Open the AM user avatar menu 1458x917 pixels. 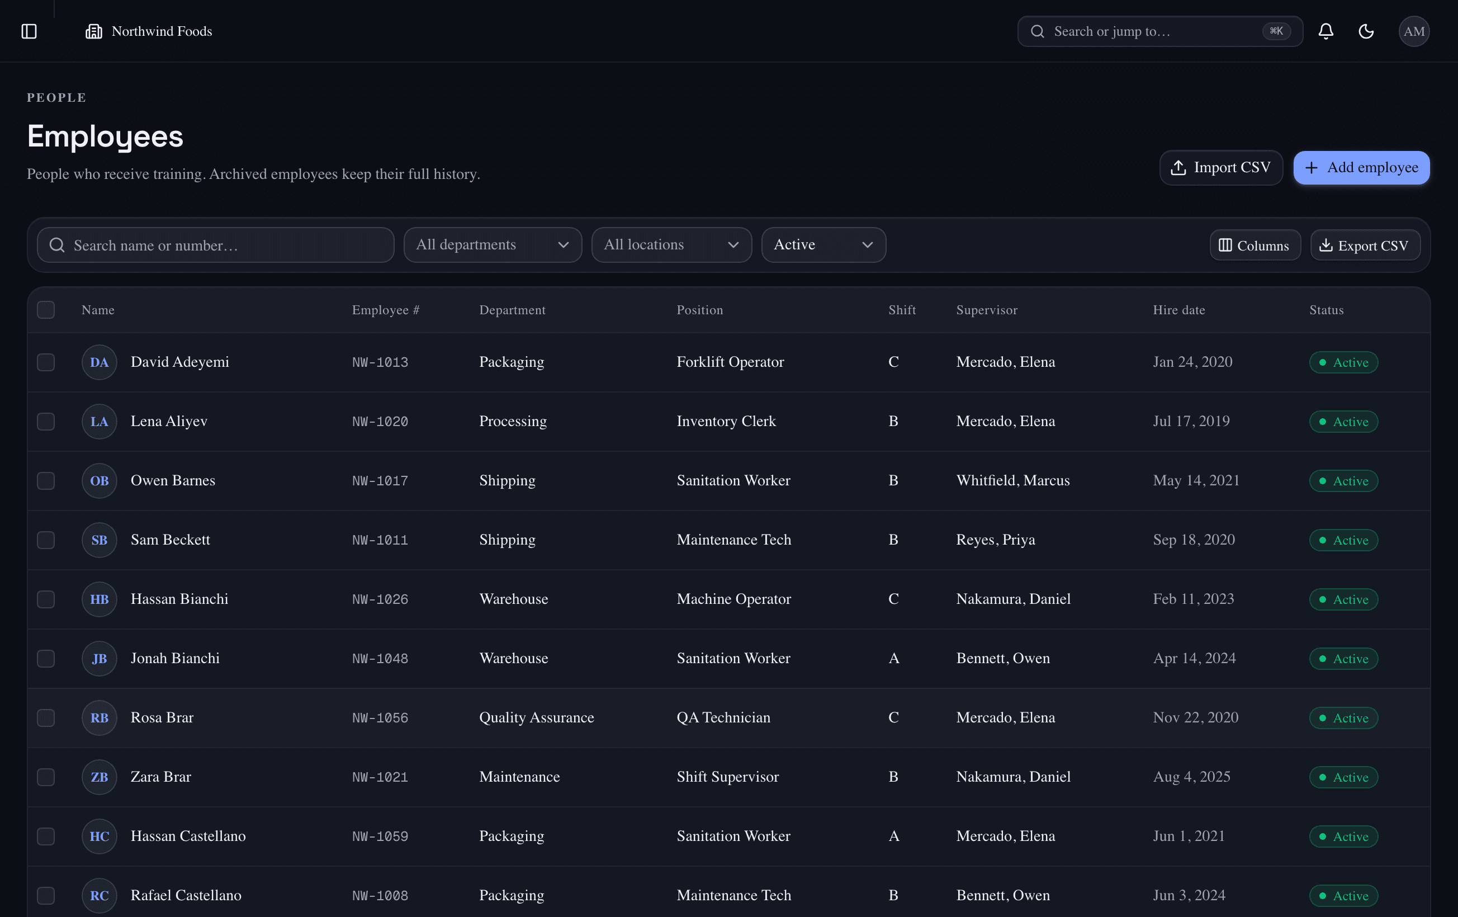(x=1414, y=31)
